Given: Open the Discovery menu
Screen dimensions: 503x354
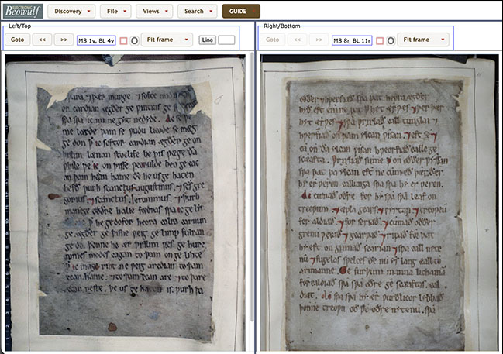Looking at the screenshot, I should pyautogui.click(x=71, y=11).
